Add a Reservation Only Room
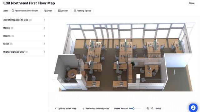 point(25,11)
